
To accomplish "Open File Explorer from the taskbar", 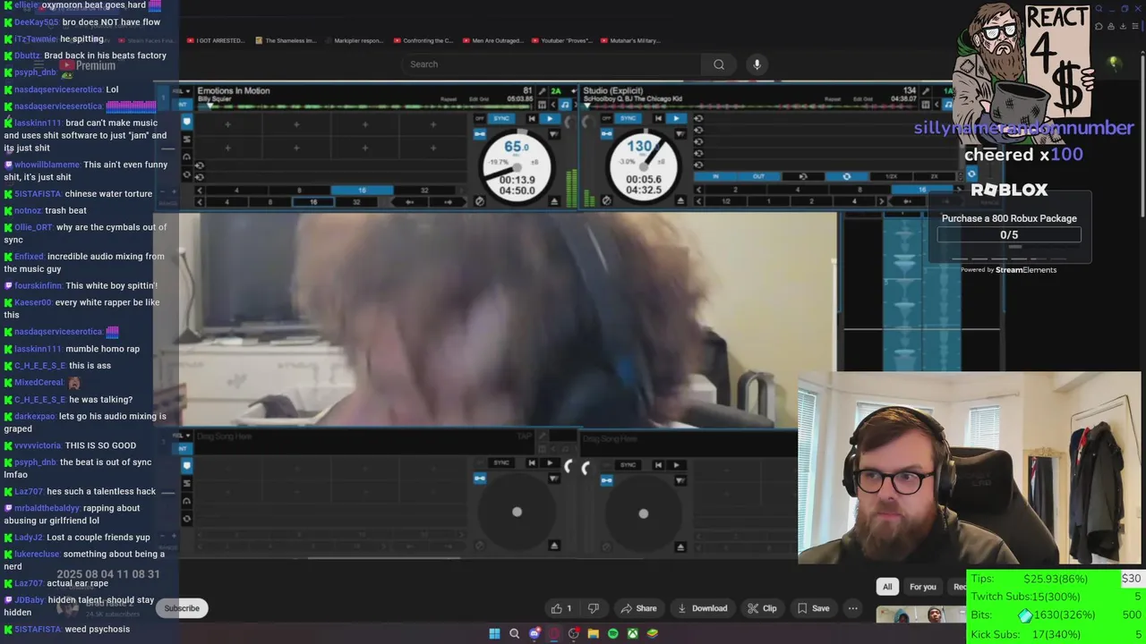I will pyautogui.click(x=593, y=633).
